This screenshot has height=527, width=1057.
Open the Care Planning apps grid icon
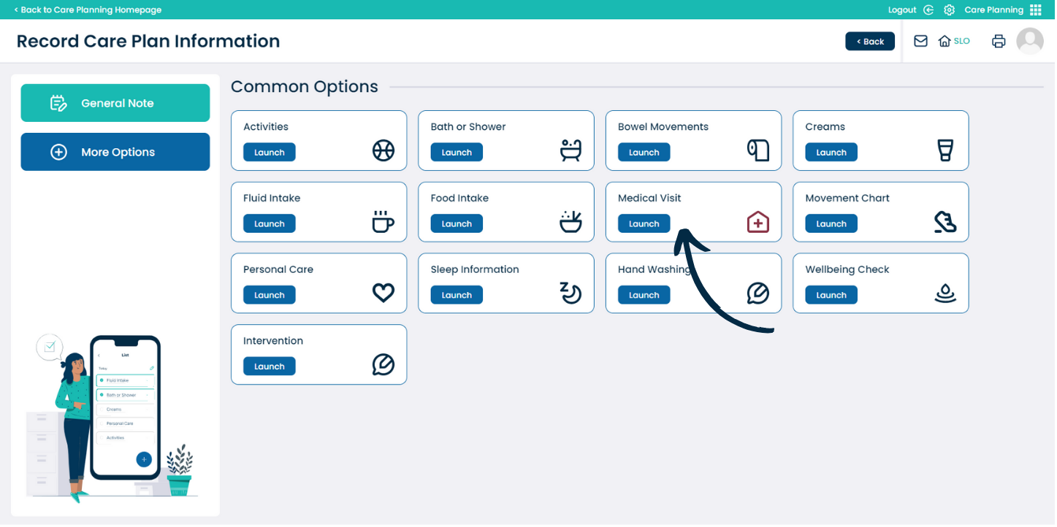click(1035, 9)
